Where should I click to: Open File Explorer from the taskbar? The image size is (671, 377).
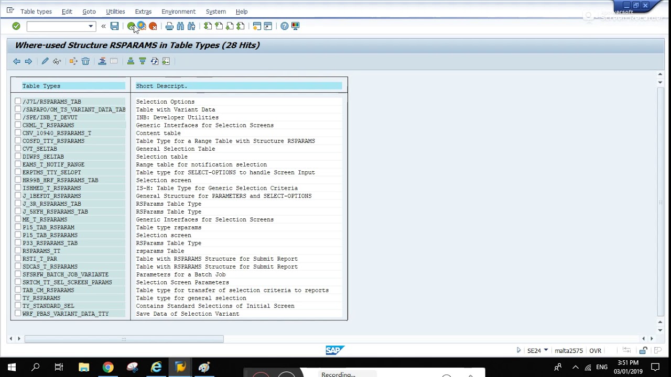pyautogui.click(x=84, y=367)
